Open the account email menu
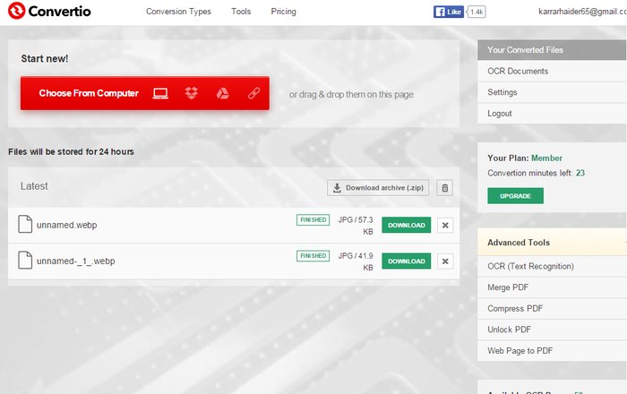Viewport: 627px width, 394px height. click(582, 12)
